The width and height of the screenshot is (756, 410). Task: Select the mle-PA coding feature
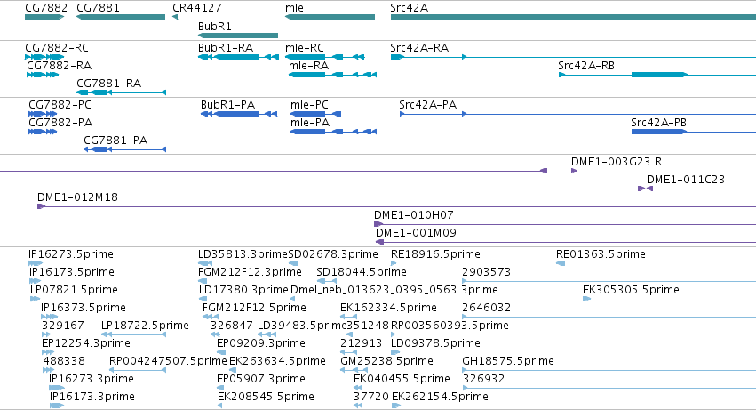(333, 132)
